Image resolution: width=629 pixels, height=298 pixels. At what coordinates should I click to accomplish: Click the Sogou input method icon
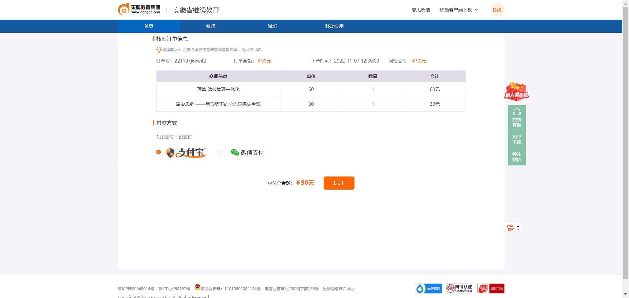pos(510,228)
